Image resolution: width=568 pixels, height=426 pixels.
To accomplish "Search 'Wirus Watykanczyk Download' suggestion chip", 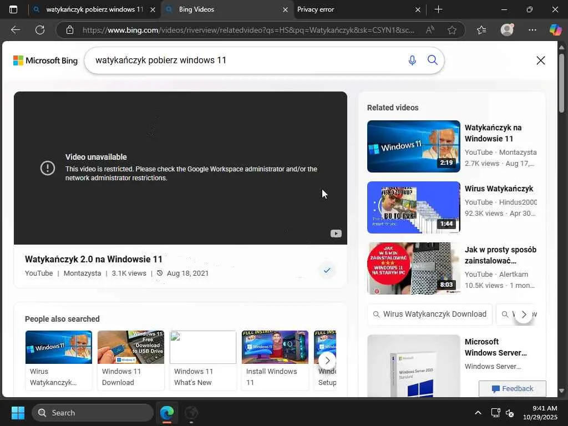I will [x=430, y=314].
